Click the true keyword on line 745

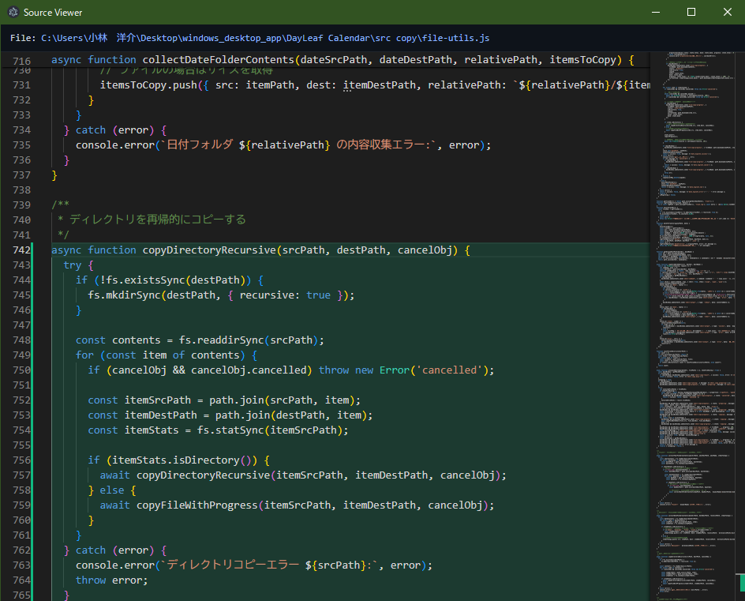tap(317, 295)
